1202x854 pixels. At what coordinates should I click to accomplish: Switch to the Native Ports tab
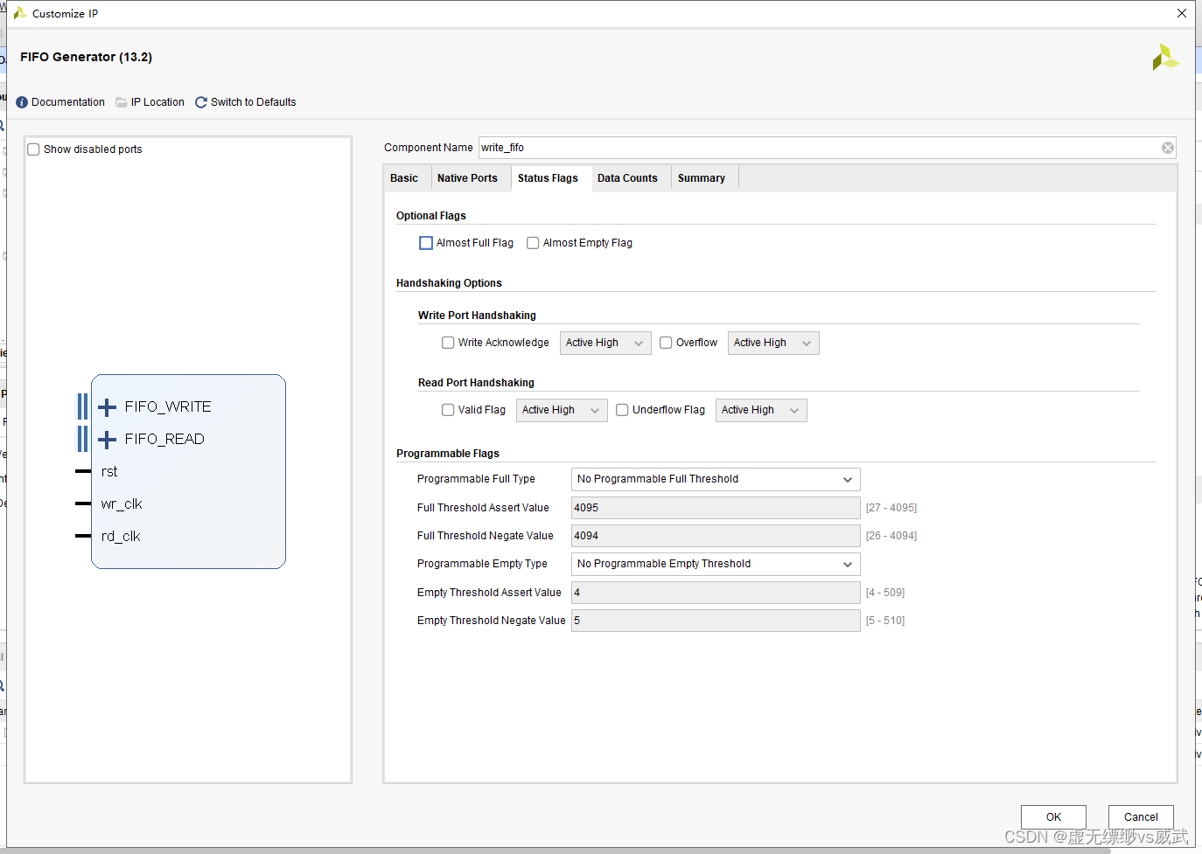467,178
